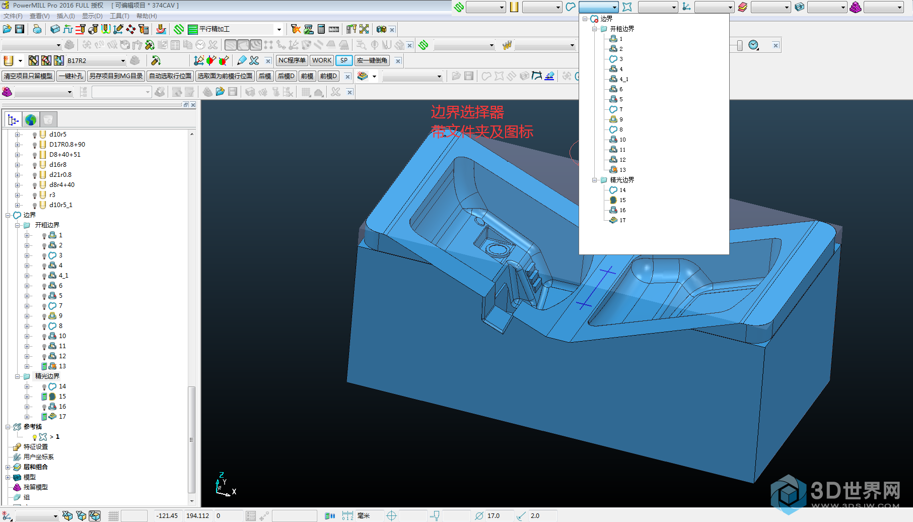
Task: Collapse the 开粗边界 folder in explorer tree
Action: pos(18,225)
